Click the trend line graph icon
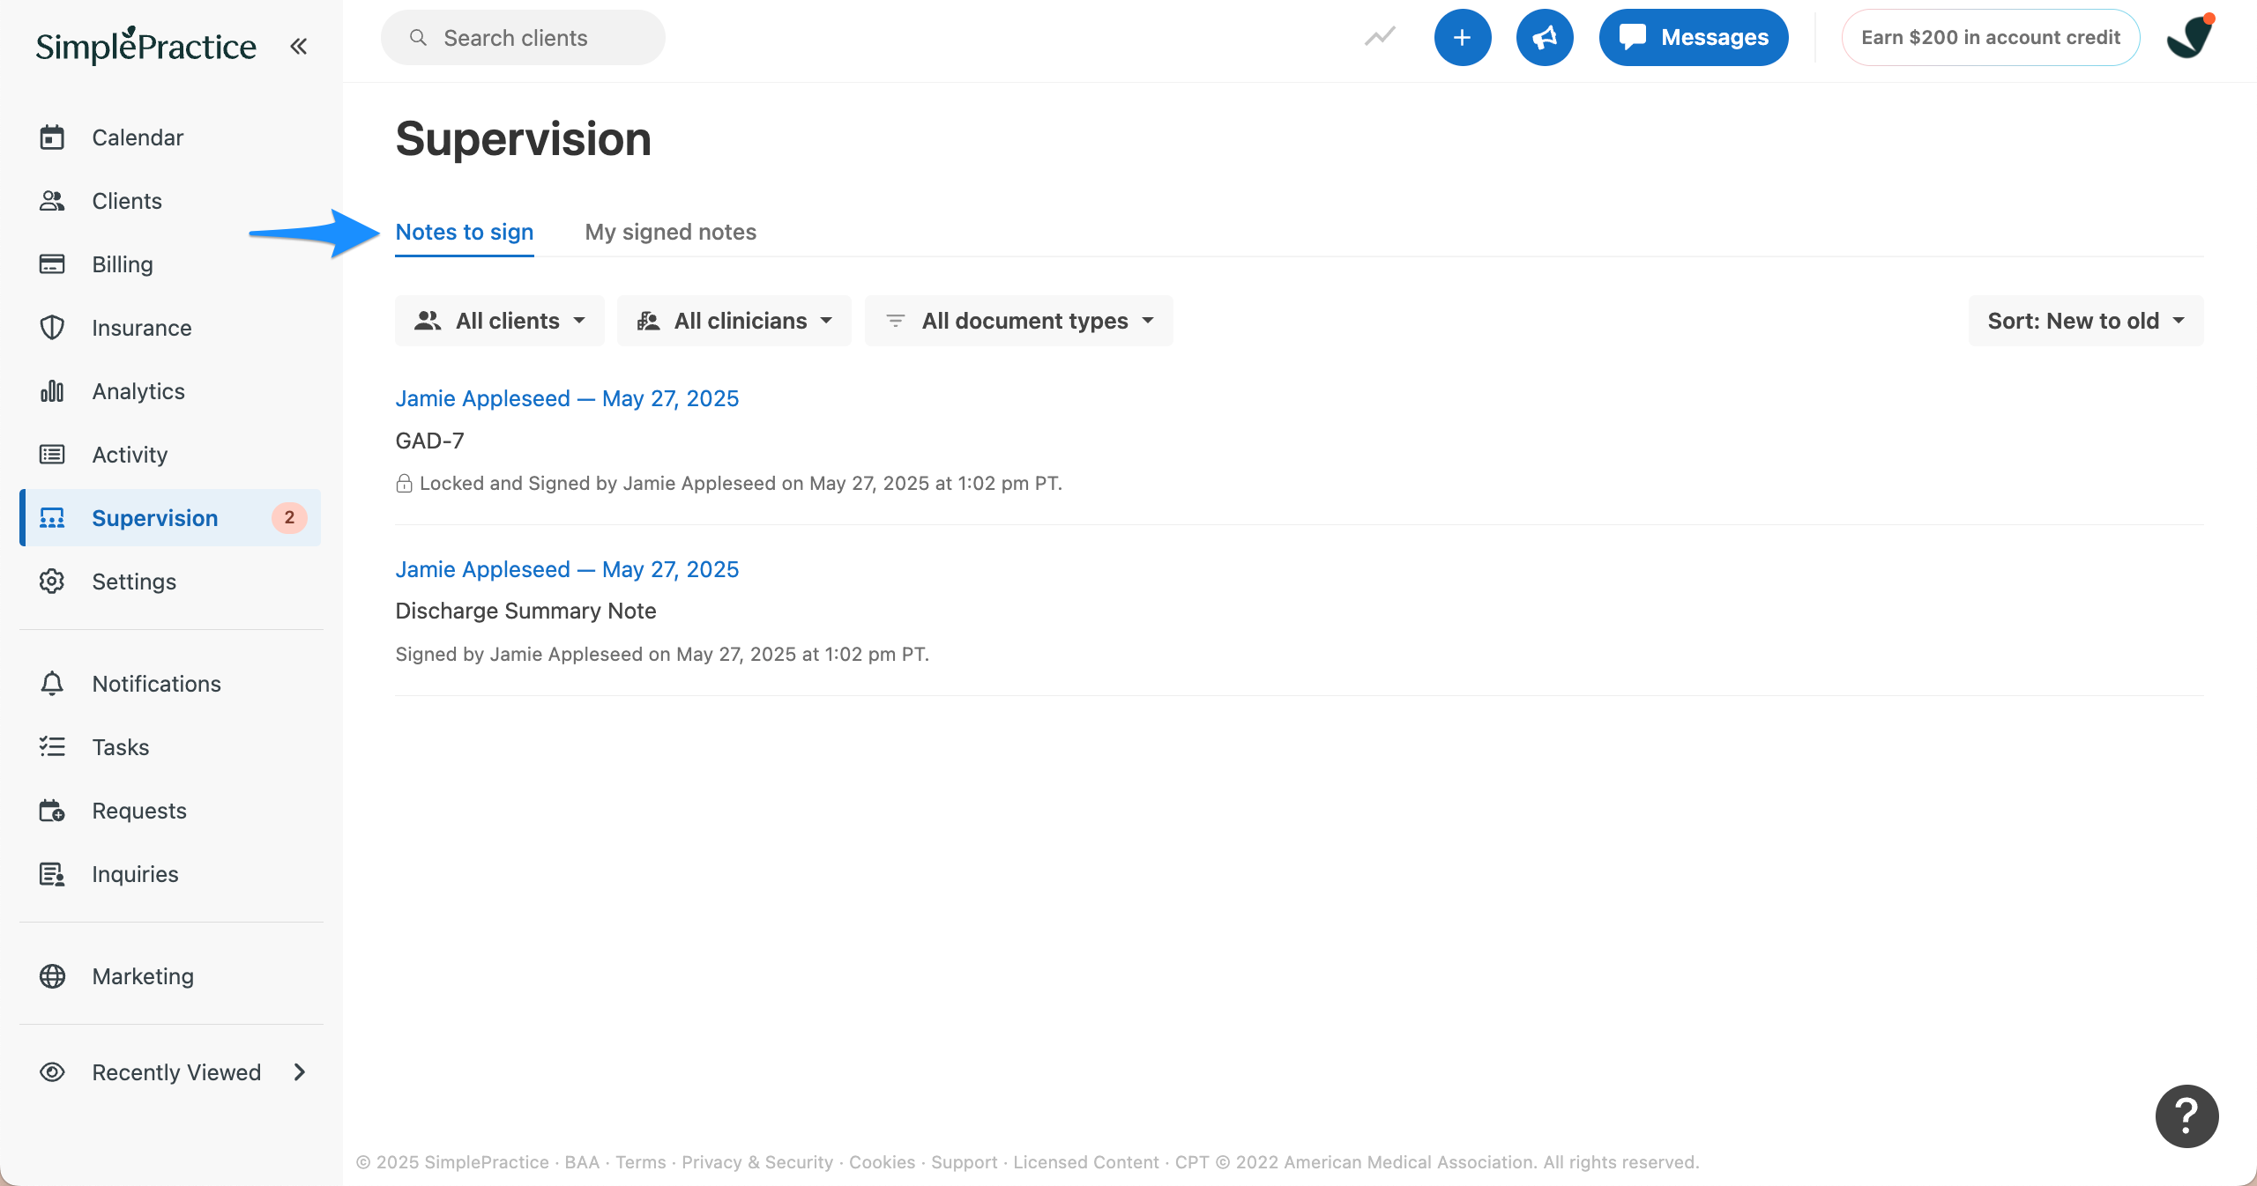The height and width of the screenshot is (1186, 2257). [x=1380, y=37]
